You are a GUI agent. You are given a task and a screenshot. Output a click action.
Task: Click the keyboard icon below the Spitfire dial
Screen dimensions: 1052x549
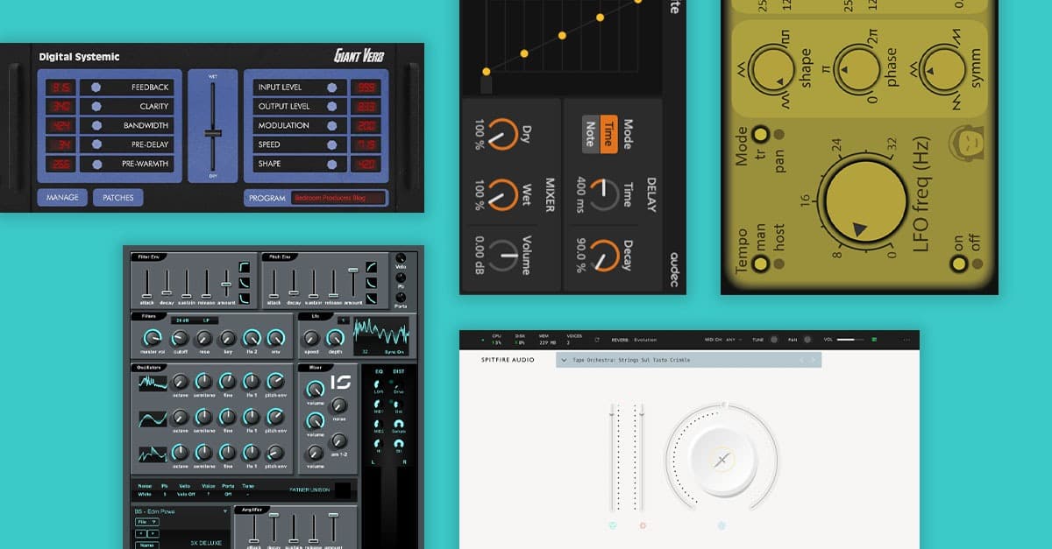(721, 525)
